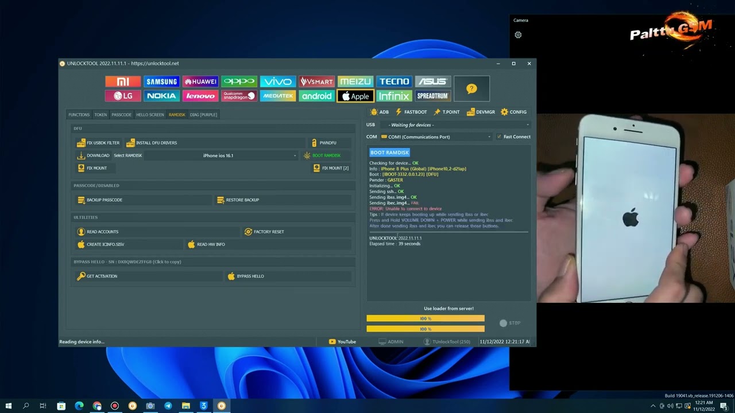Switch to the Functions tab
735x413 pixels.
[x=79, y=115]
